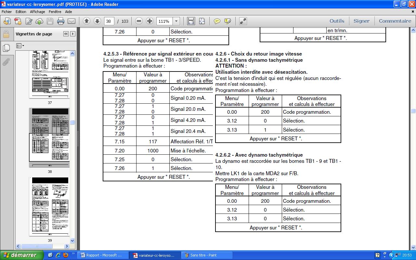Expand hidden quick launch icons chevron
The image size is (416, 260).
pyautogui.click(x=73, y=254)
